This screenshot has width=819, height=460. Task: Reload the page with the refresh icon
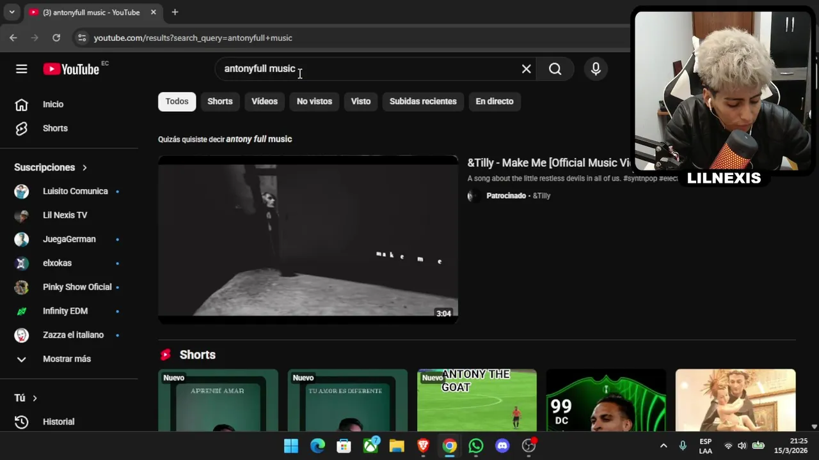[x=56, y=38]
